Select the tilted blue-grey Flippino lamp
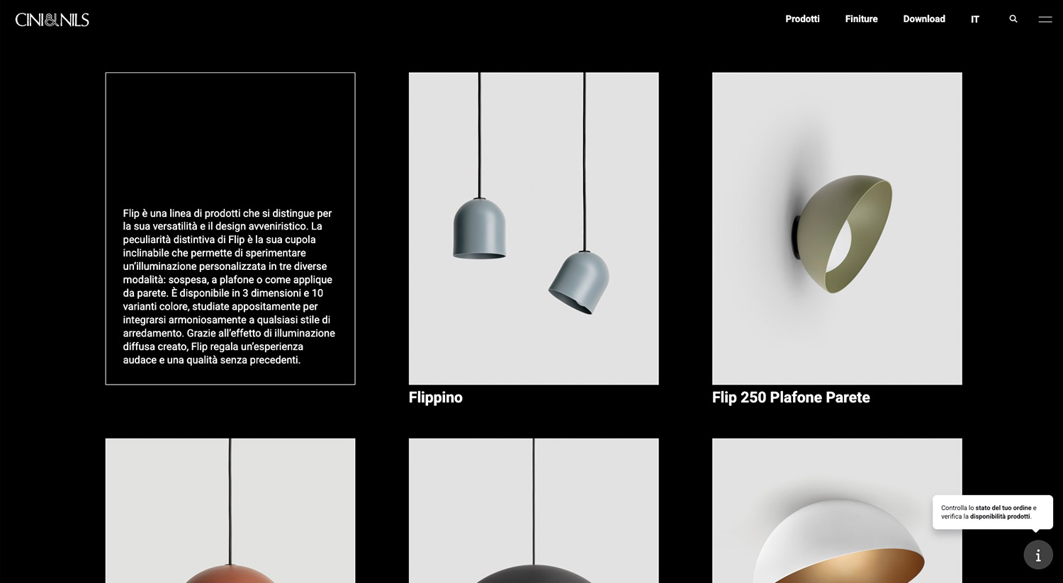Viewport: 1063px width, 583px height. click(x=580, y=283)
